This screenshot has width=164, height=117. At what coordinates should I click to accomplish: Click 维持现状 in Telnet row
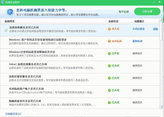coord(137,66)
